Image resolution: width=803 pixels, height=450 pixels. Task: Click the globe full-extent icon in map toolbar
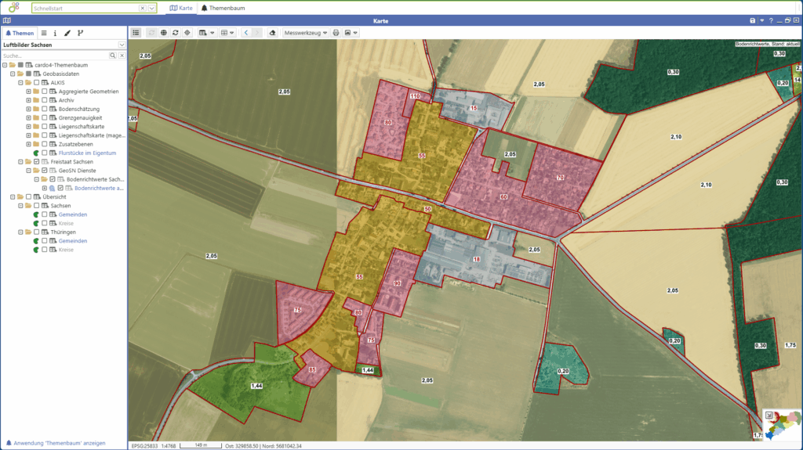pyautogui.click(x=163, y=33)
